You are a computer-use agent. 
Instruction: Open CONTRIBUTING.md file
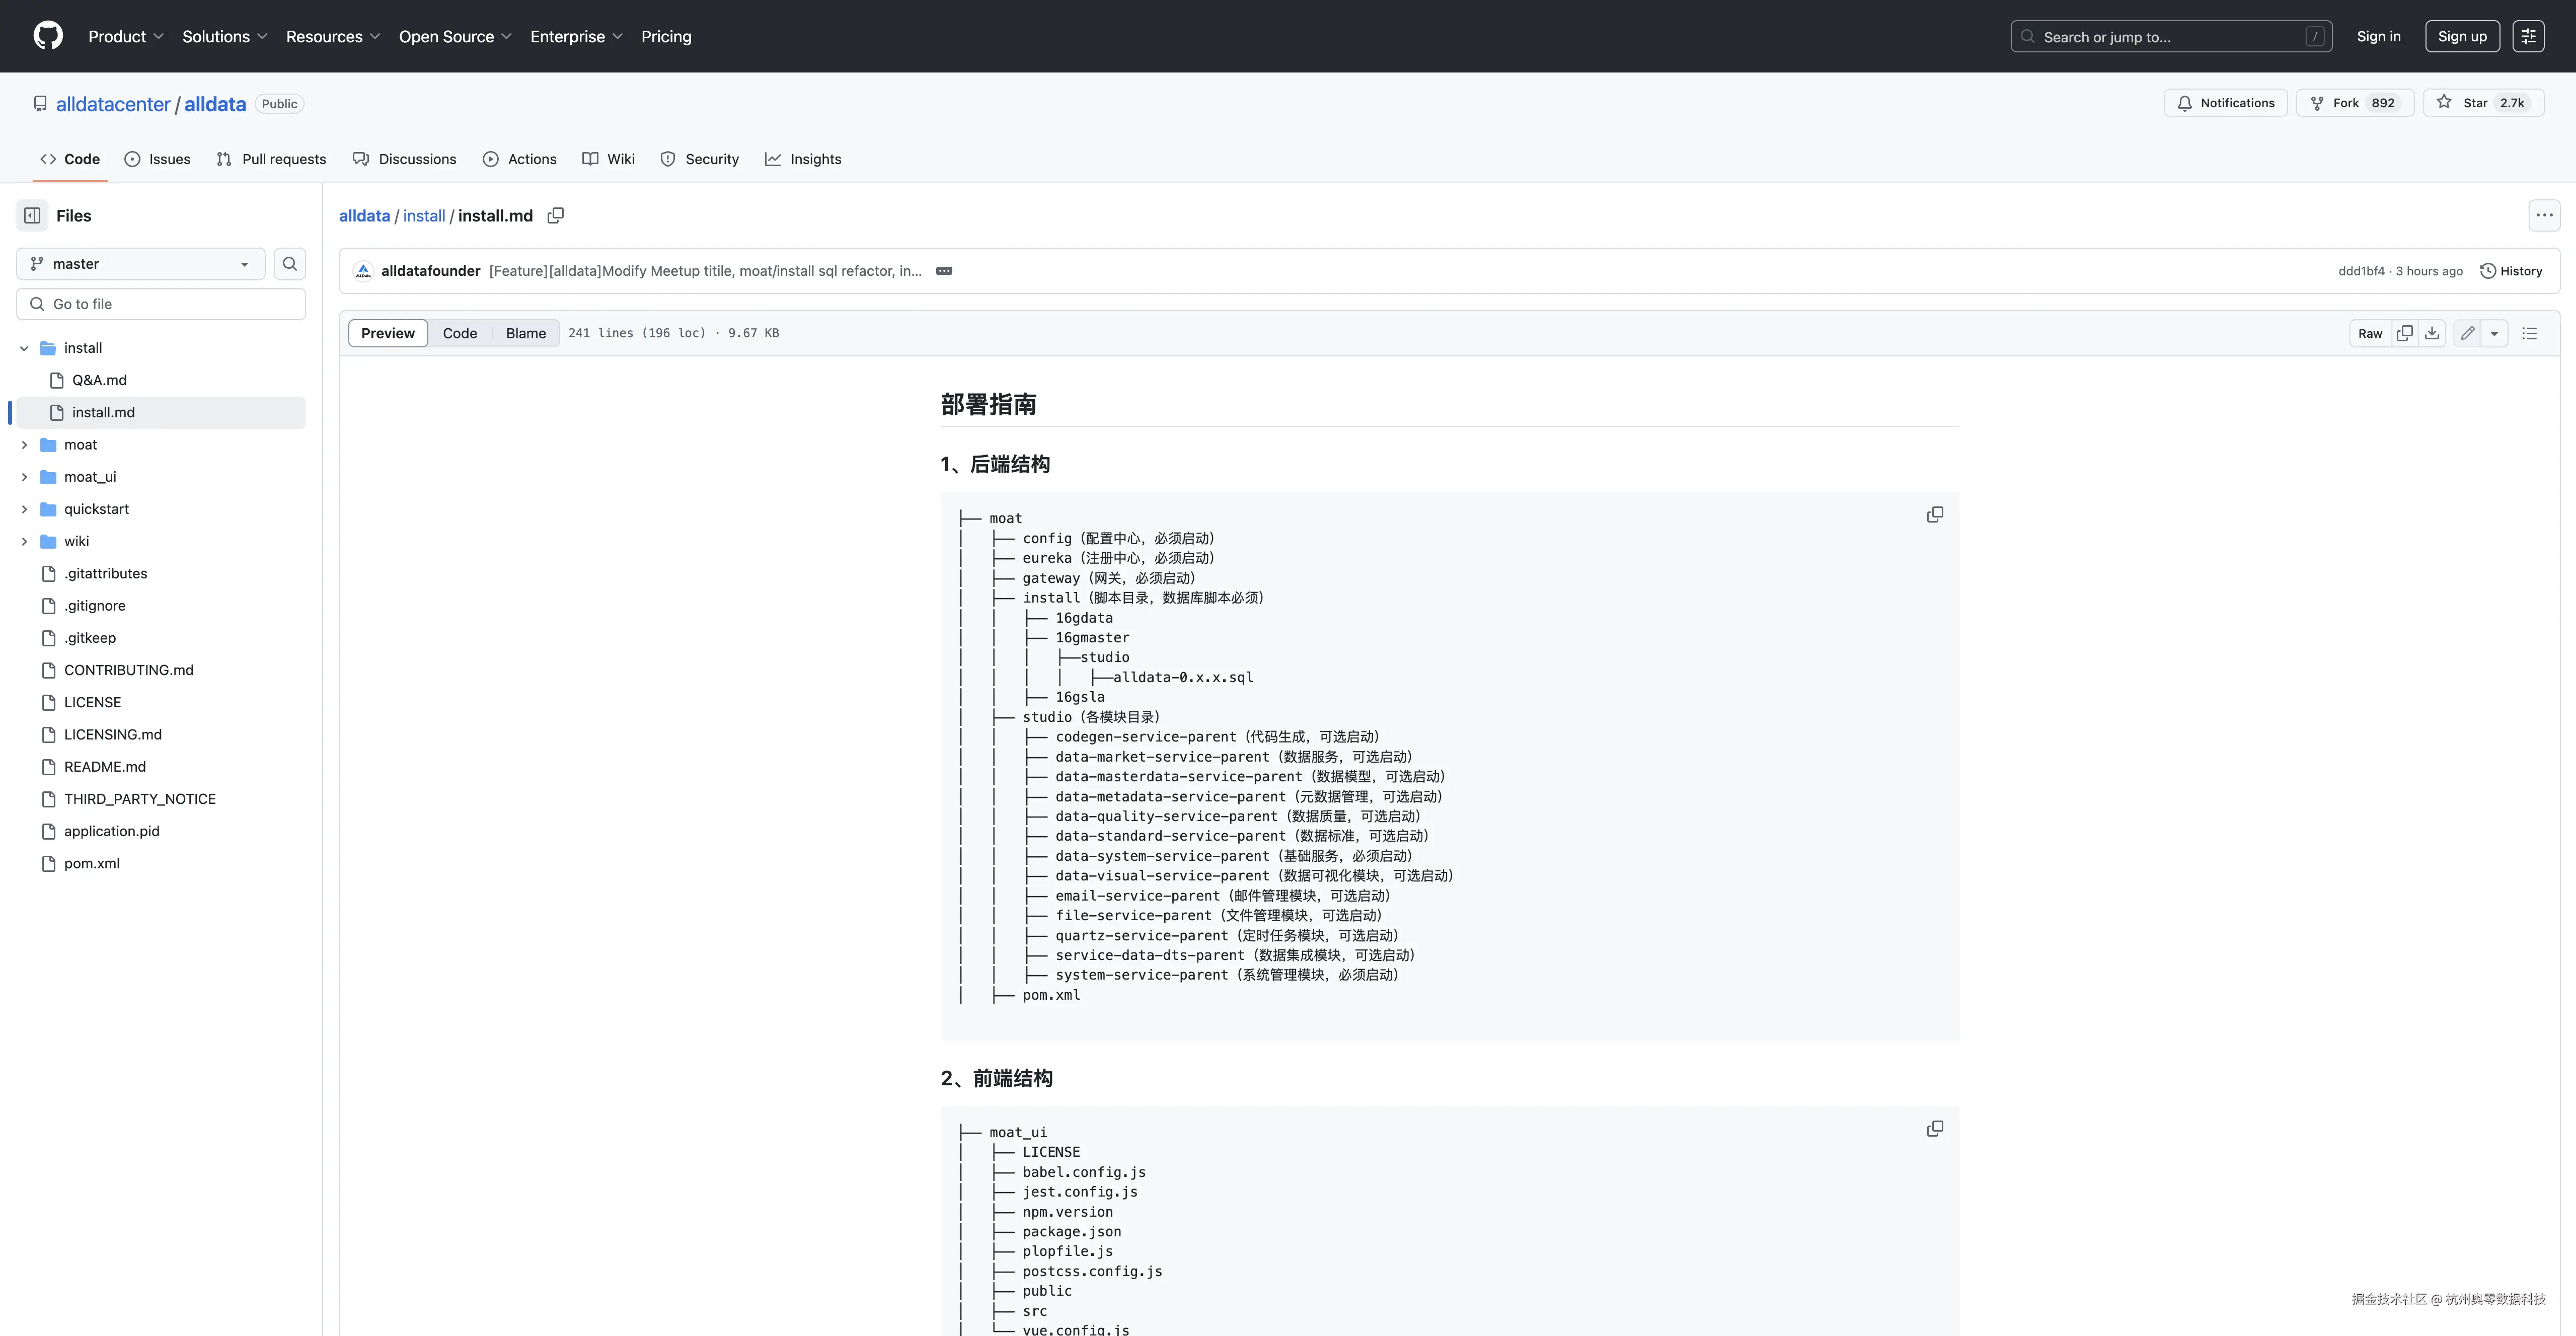click(129, 670)
